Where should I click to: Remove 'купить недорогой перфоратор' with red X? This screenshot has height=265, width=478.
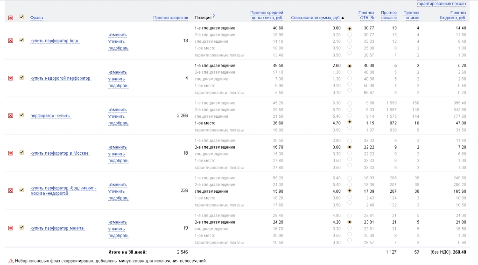tap(11, 78)
